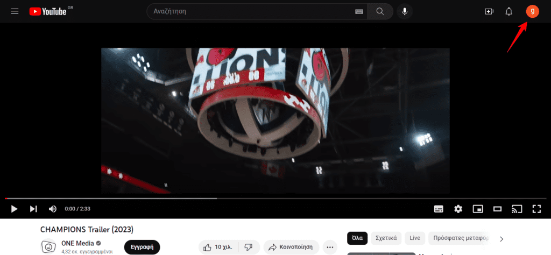Enter full screen mode
This screenshot has height=255, width=551.
pyautogui.click(x=536, y=209)
